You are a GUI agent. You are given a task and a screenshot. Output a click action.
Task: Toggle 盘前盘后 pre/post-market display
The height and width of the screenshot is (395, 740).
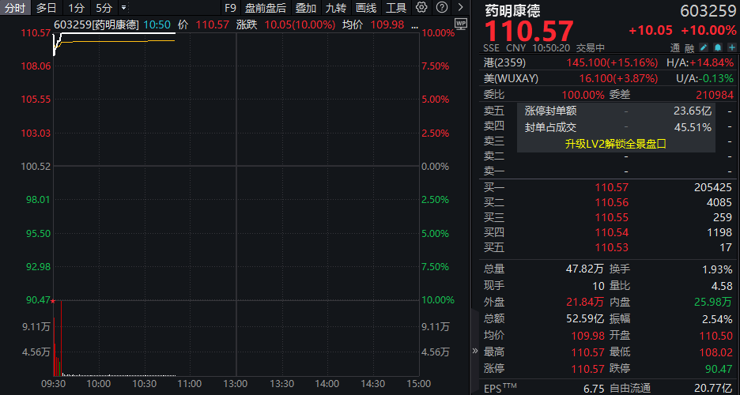(x=266, y=8)
